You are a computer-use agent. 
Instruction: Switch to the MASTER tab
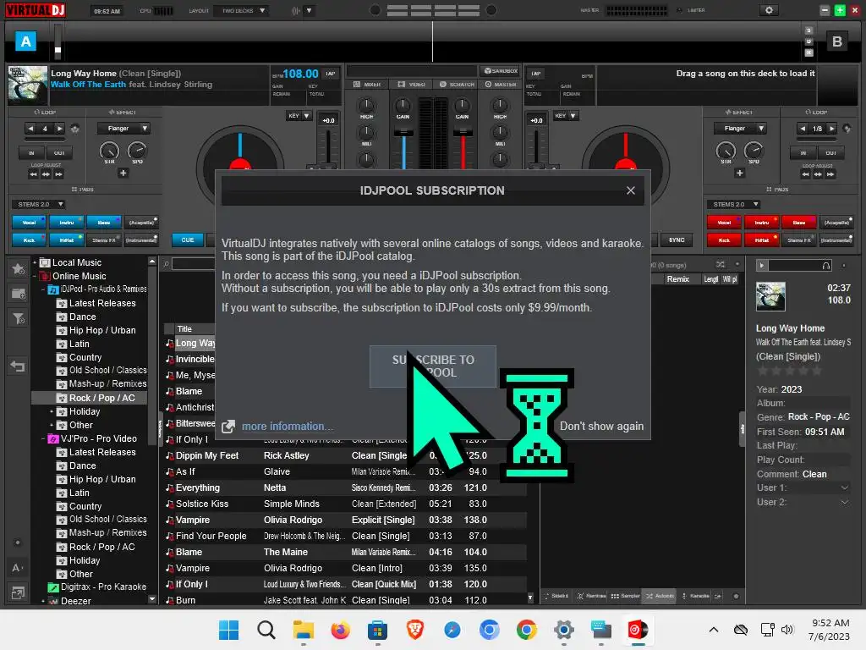click(x=501, y=85)
